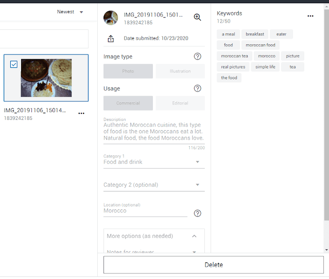This screenshot has width=329, height=279.
Task: Click the 'moroccan tea' keyword chip
Action: point(234,56)
